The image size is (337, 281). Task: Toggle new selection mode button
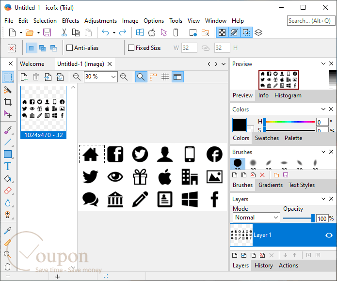tap(32, 48)
